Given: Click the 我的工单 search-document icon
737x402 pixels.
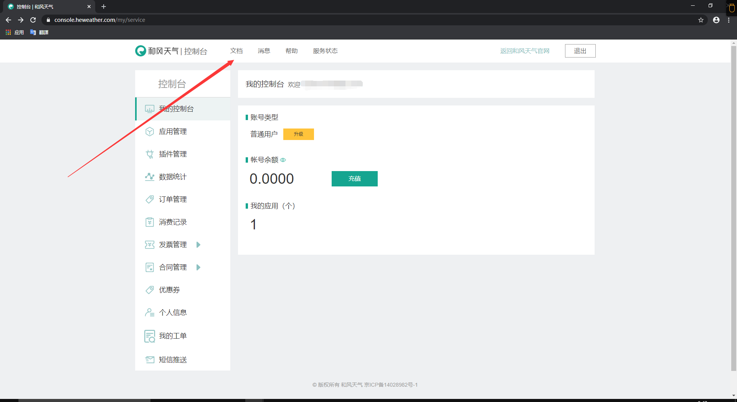Looking at the screenshot, I should tap(150, 336).
